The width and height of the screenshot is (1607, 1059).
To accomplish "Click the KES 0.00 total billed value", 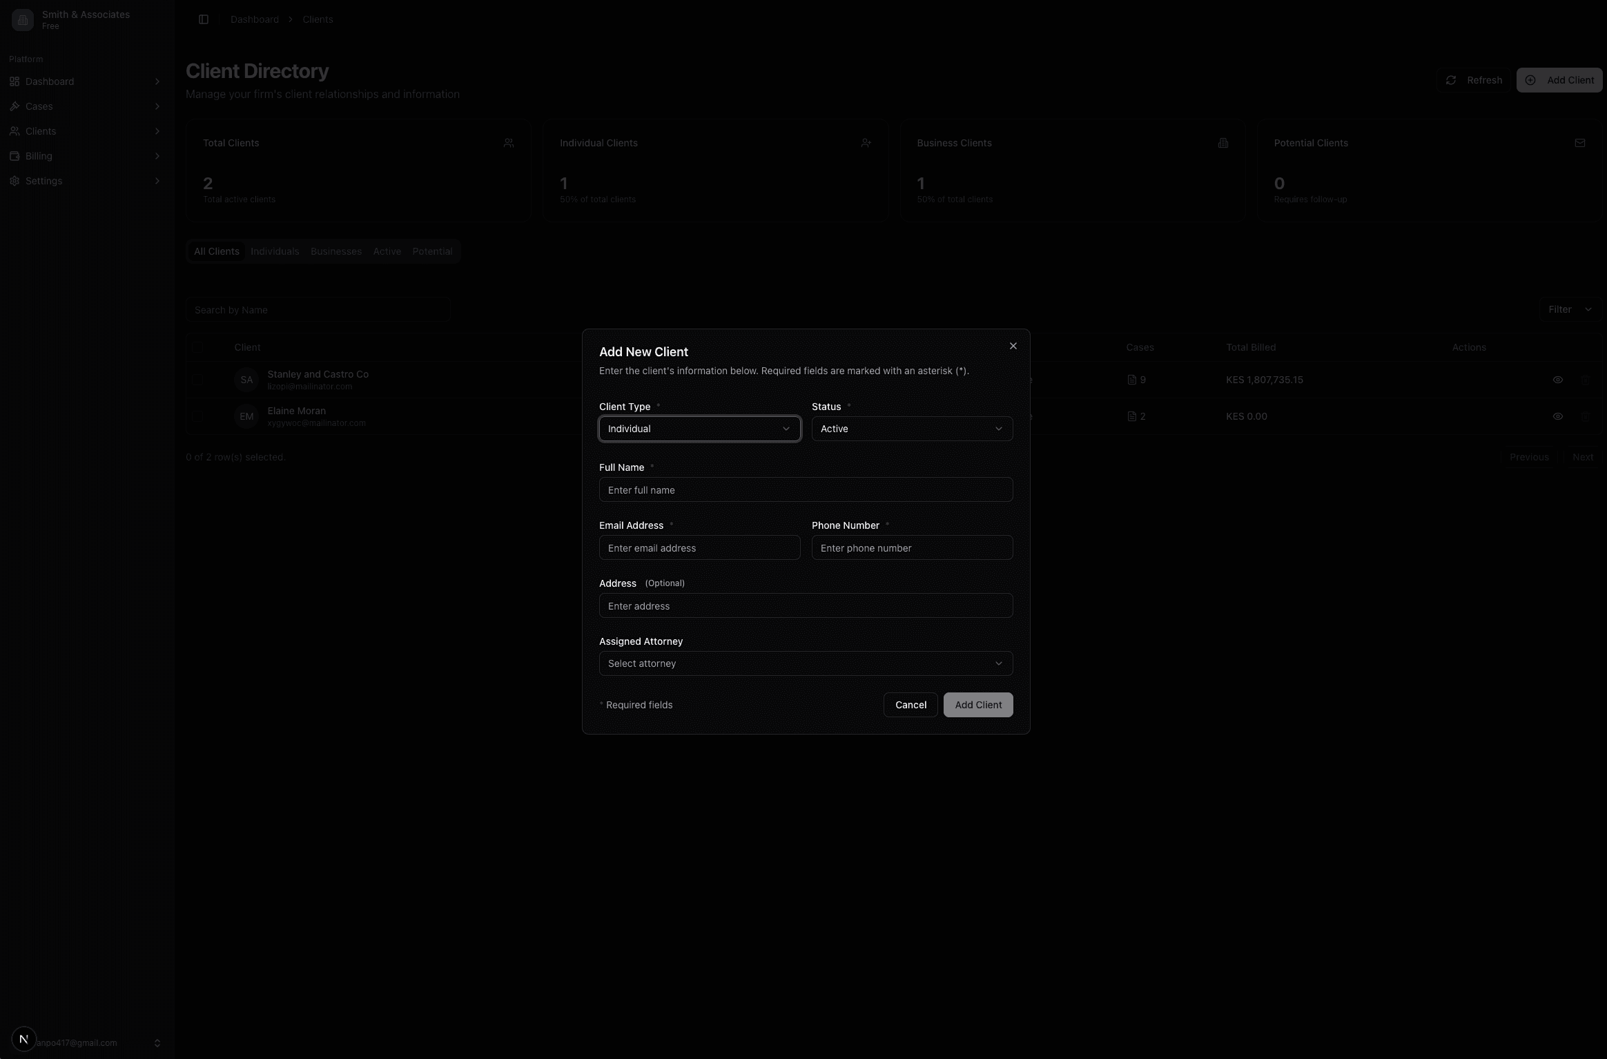I will [1247, 416].
